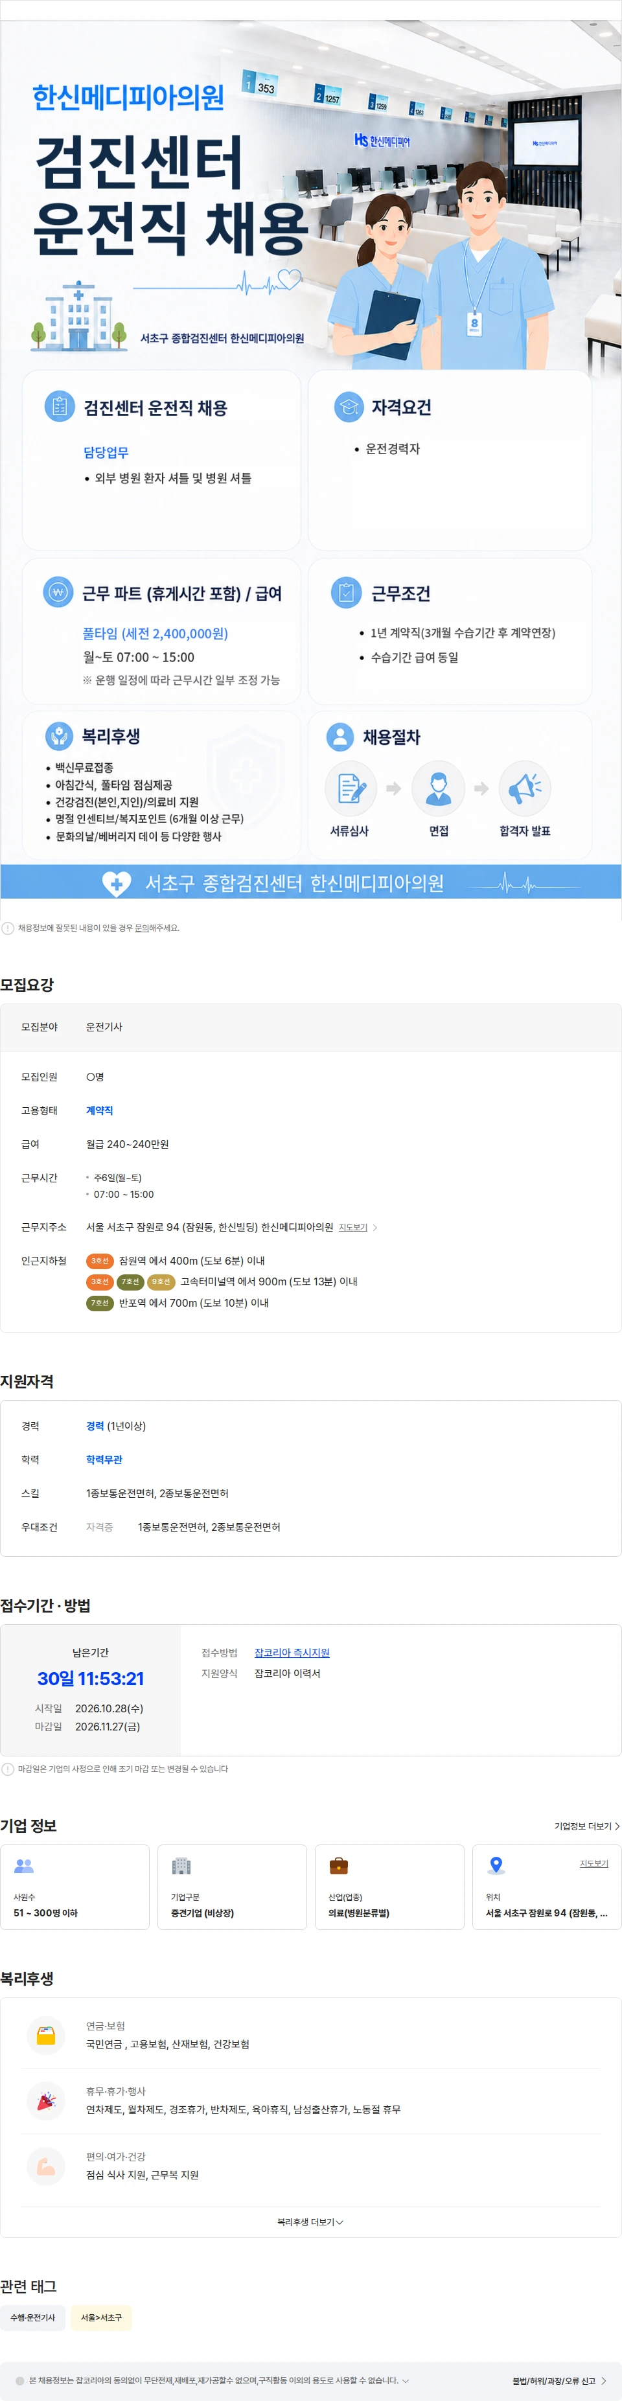Click the 산업(업종) briefcase icon
Image resolution: width=622 pixels, height=2401 pixels.
tap(338, 1866)
